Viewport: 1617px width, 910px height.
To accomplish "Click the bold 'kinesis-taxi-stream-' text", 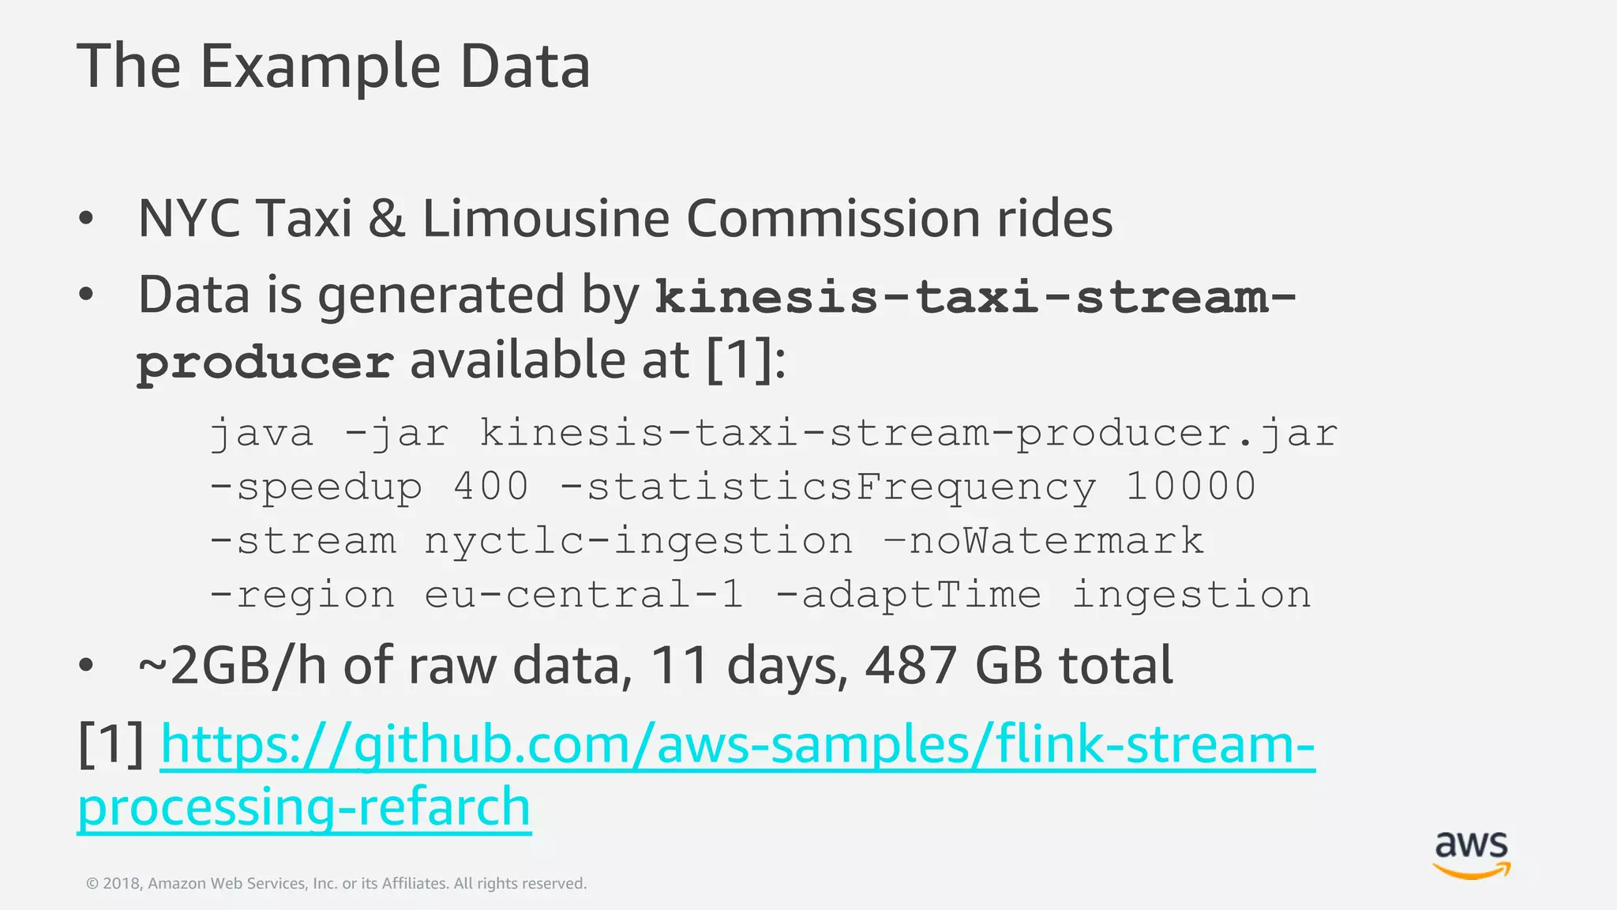I will click(x=976, y=297).
